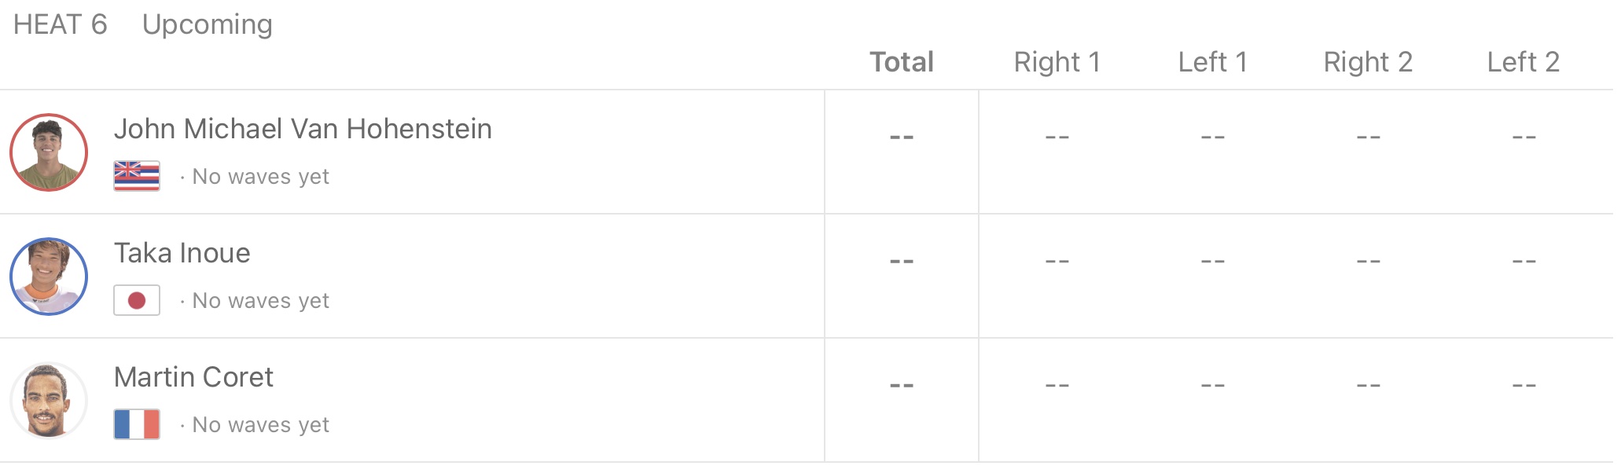Screen dimensions: 1621x473
Task: Select the Right 2 column header
Action: coord(1368,62)
